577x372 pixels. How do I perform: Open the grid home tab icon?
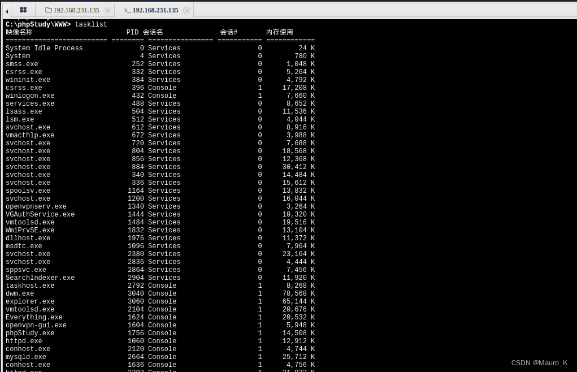click(x=23, y=10)
